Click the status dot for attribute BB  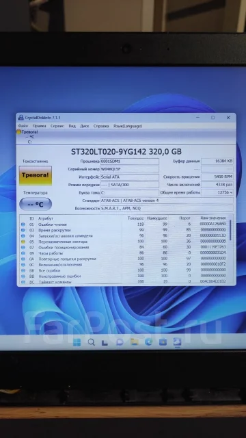(23, 276)
